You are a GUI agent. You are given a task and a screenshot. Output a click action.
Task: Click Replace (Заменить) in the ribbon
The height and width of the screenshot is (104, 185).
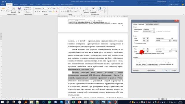click(28, 10)
